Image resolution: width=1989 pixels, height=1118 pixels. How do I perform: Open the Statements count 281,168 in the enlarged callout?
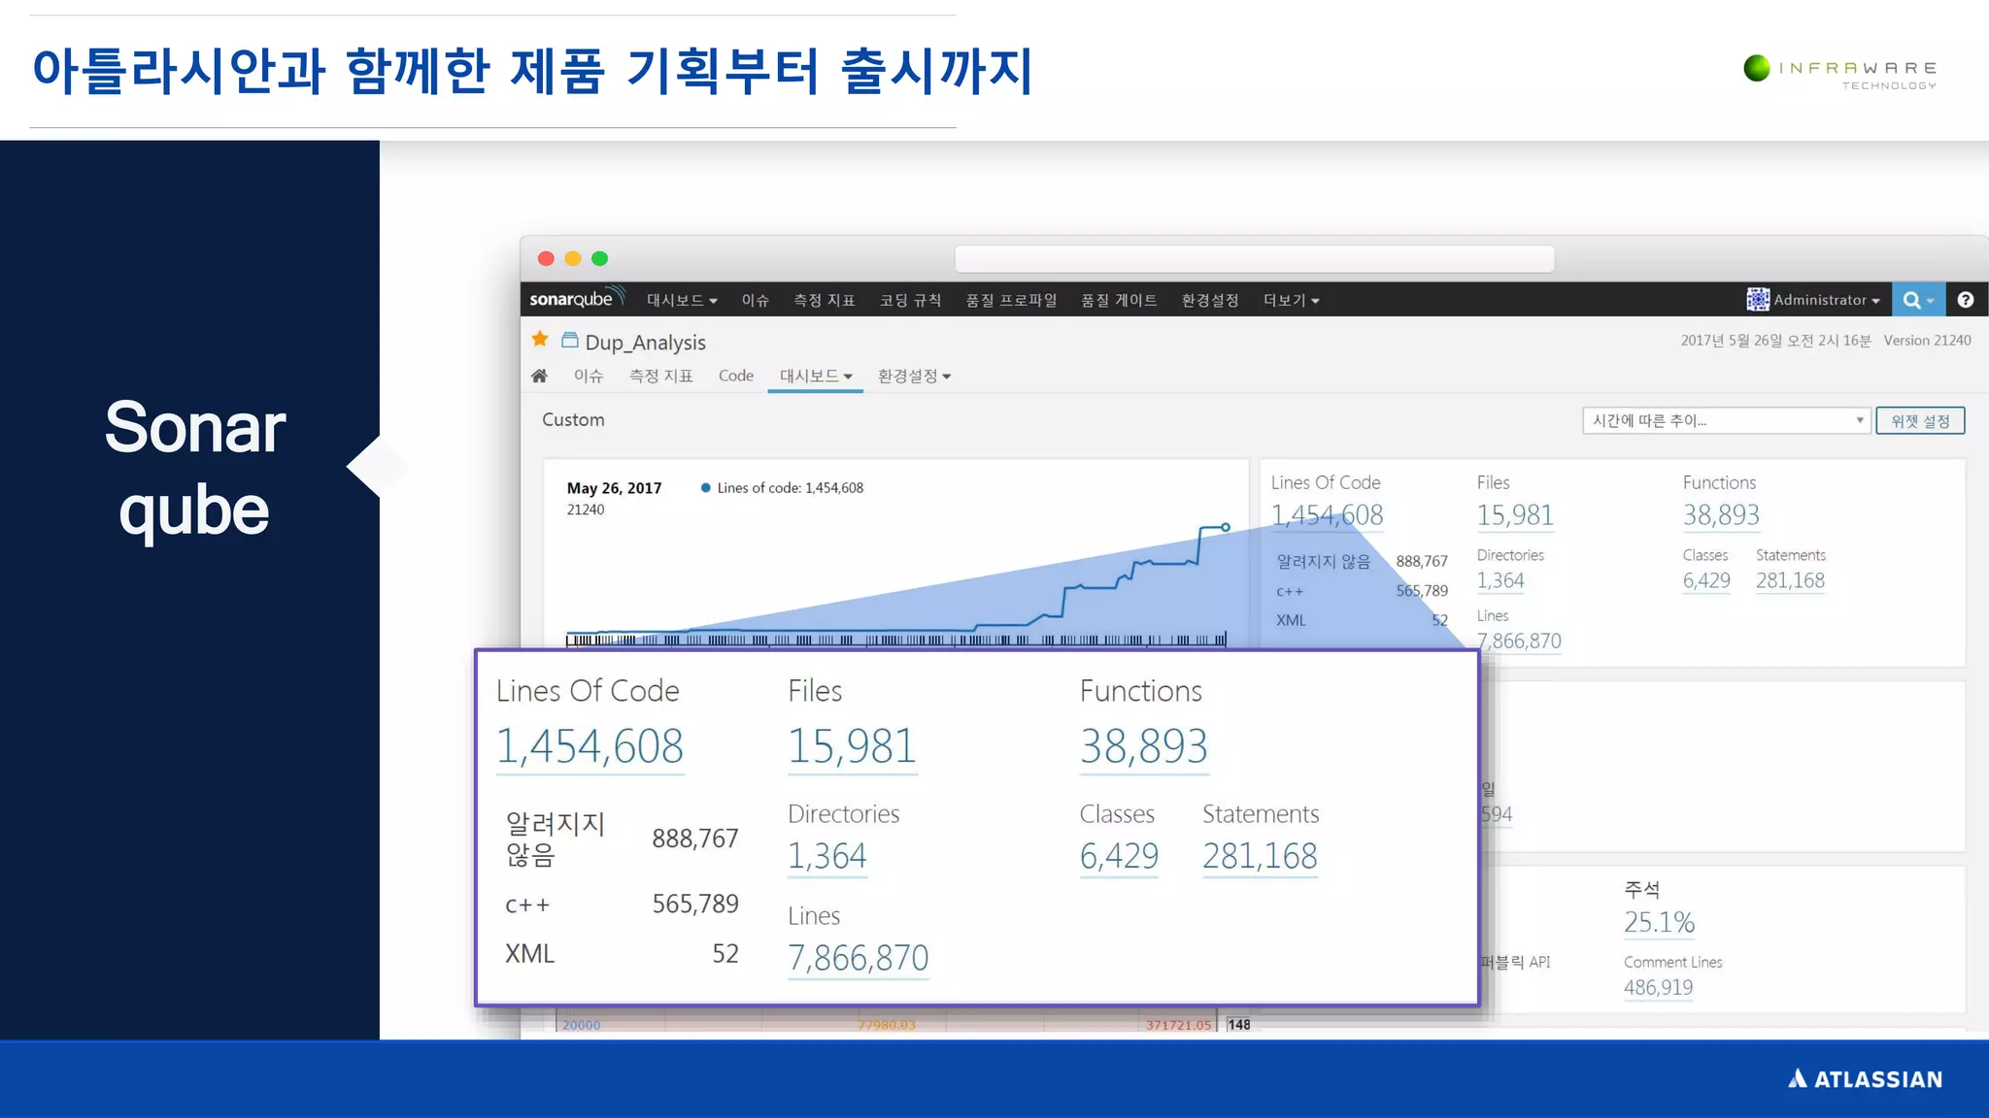click(1260, 856)
